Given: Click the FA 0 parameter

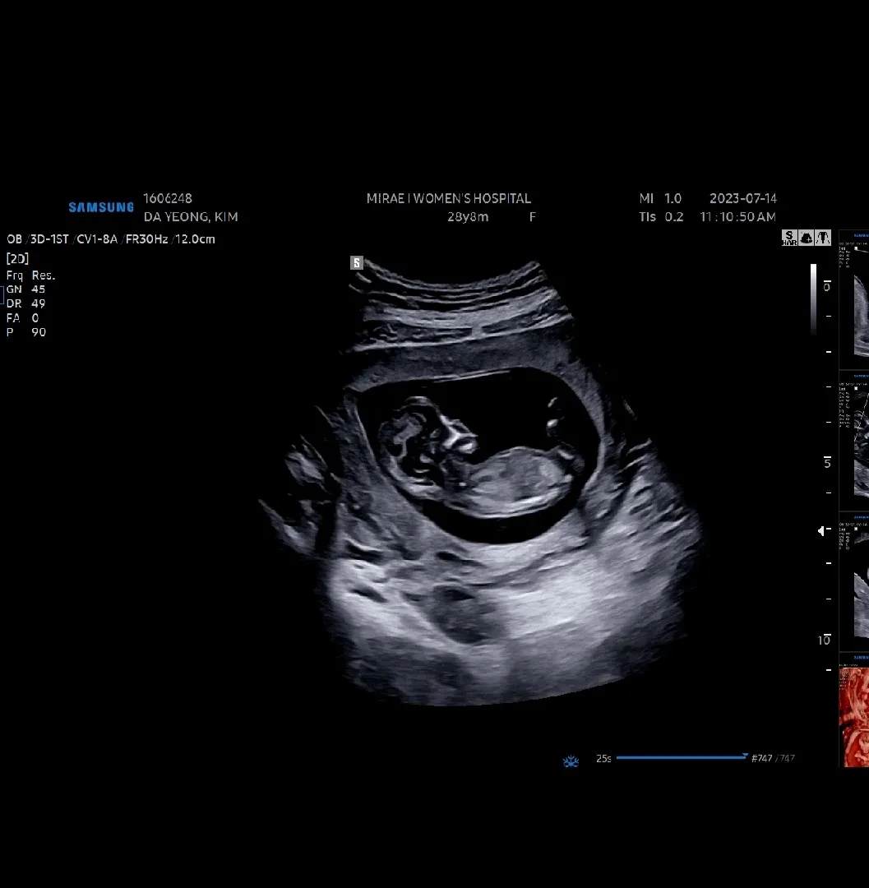Looking at the screenshot, I should (23, 317).
